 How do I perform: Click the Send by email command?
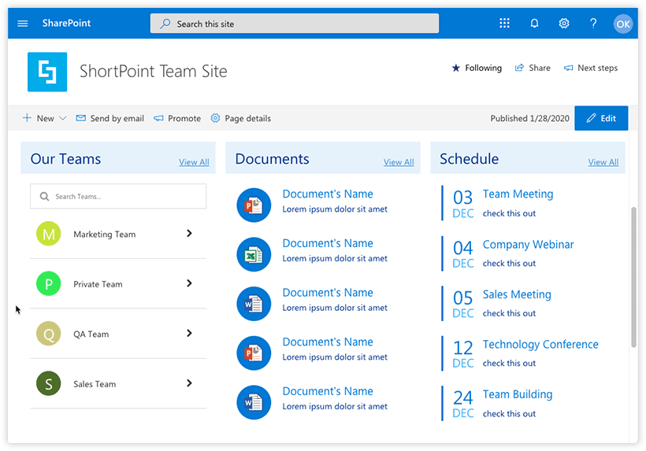click(110, 119)
